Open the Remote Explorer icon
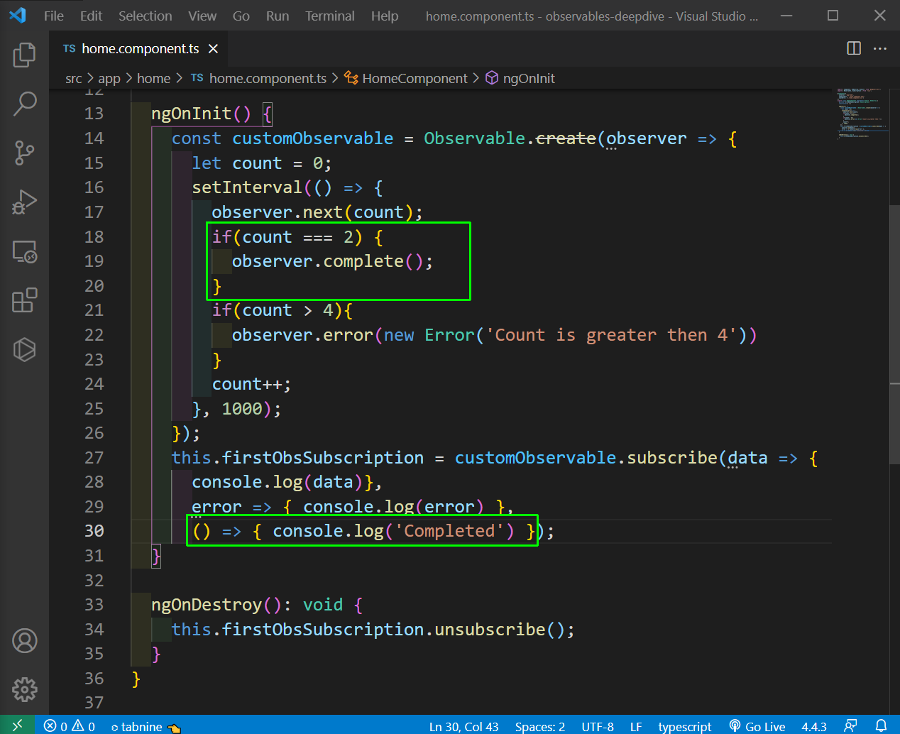This screenshot has height=734, width=900. coord(24,252)
